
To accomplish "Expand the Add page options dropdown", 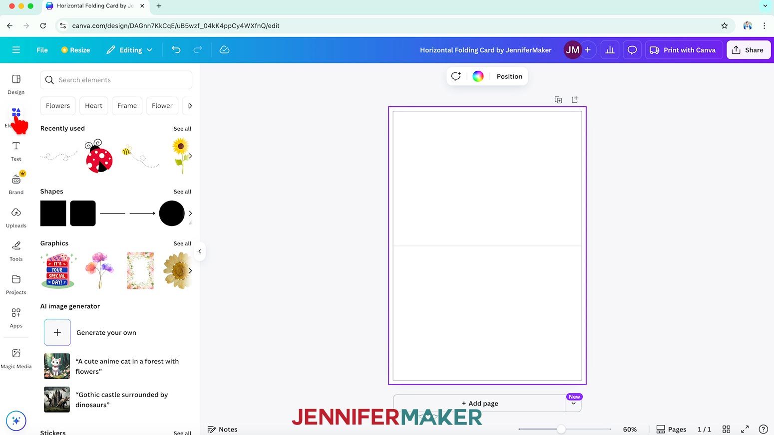I will pyautogui.click(x=574, y=404).
